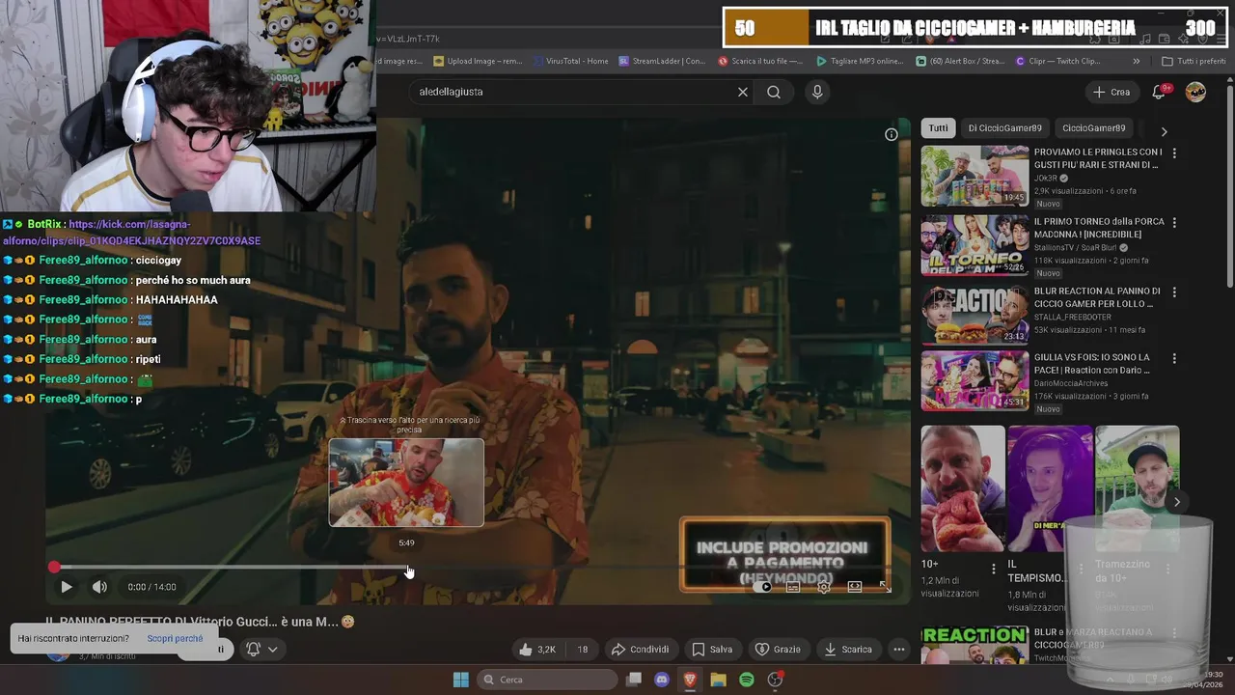Open the '10+' Short thumbnail
Viewport: 1235px width, 695px height.
point(963,488)
